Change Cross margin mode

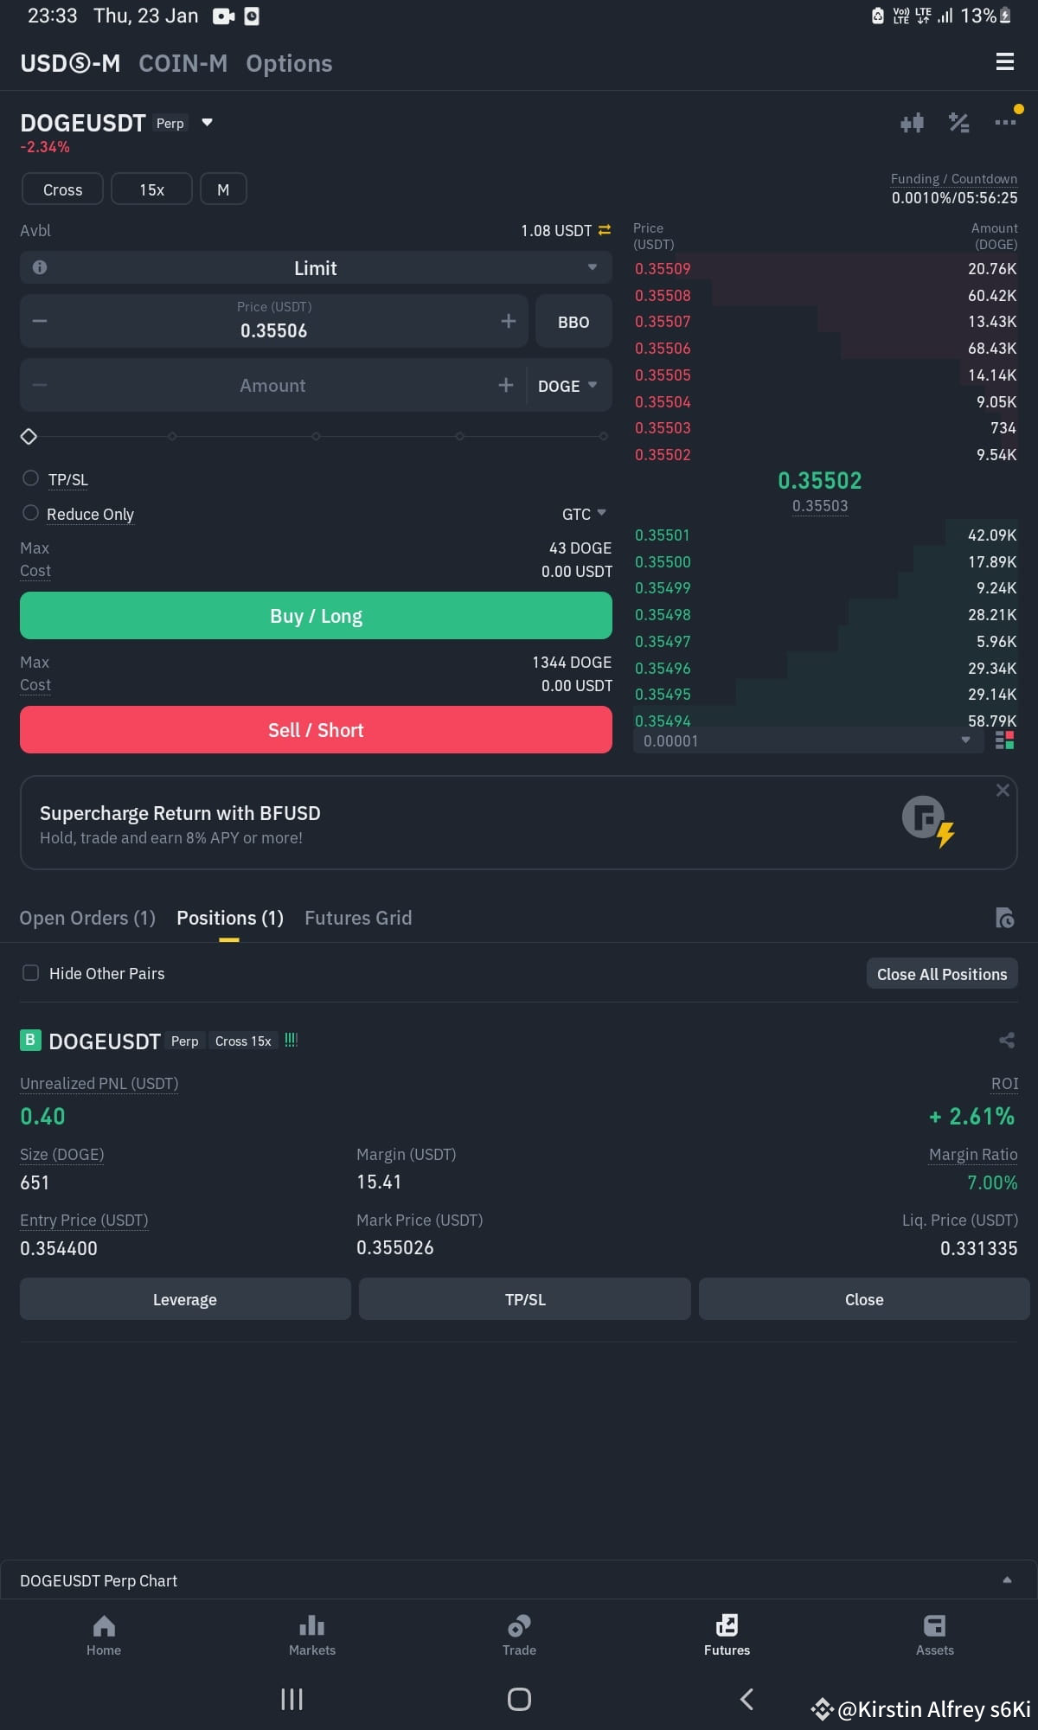pyautogui.click(x=62, y=189)
